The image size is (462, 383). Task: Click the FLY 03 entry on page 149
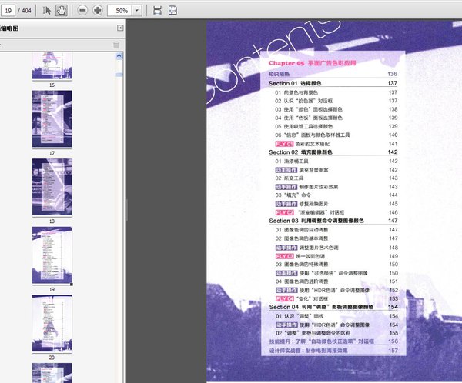coord(336,256)
